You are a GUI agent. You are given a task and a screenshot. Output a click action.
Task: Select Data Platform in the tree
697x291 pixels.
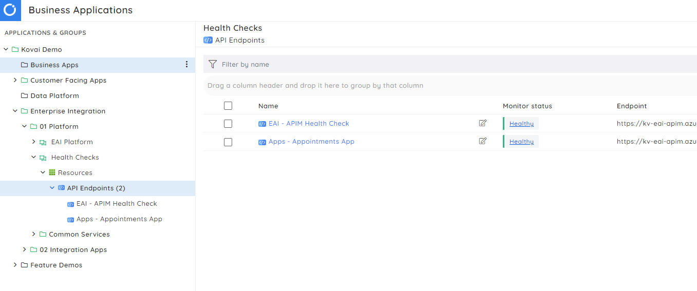(x=54, y=96)
